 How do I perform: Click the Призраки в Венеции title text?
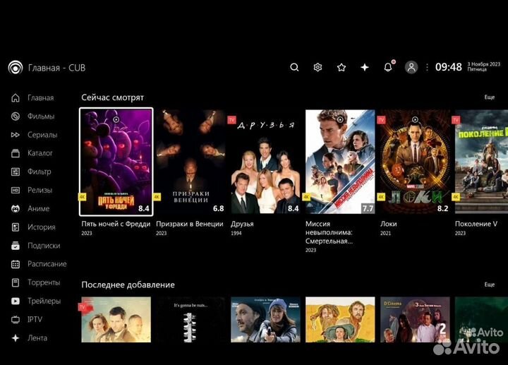[190, 224]
